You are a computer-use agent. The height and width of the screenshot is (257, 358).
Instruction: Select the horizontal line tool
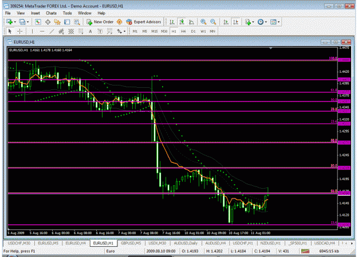click(x=42, y=32)
